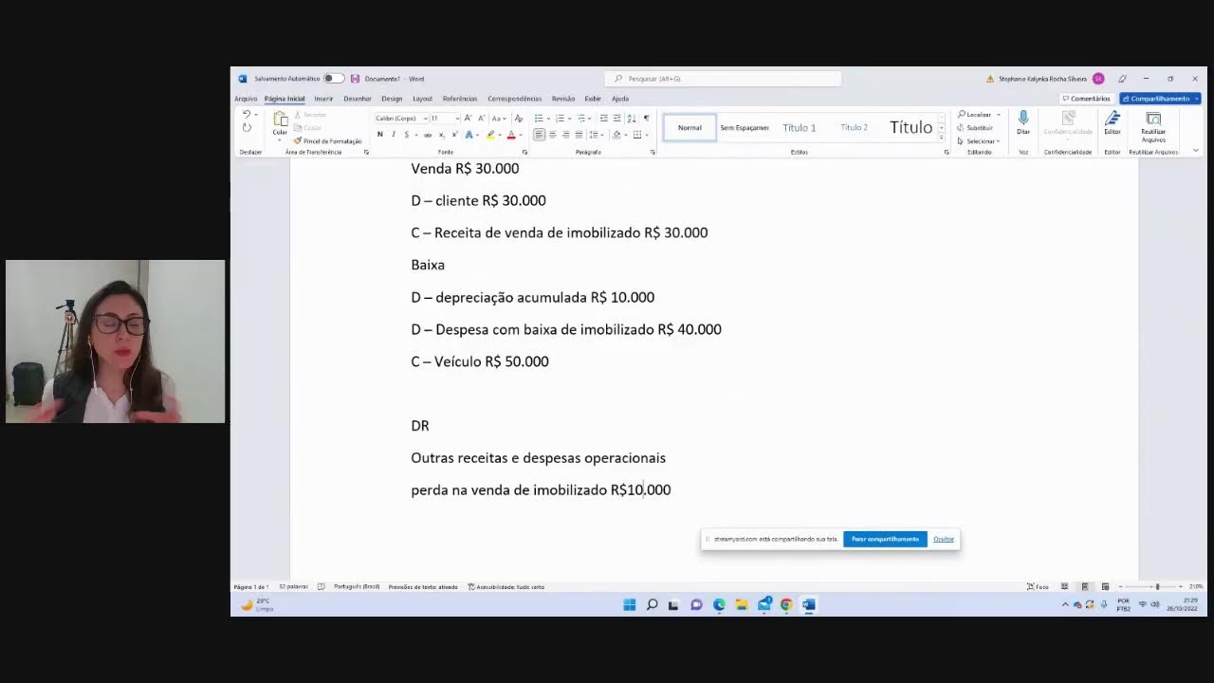
Task: Switch to the Desenhar tab
Action: (358, 99)
